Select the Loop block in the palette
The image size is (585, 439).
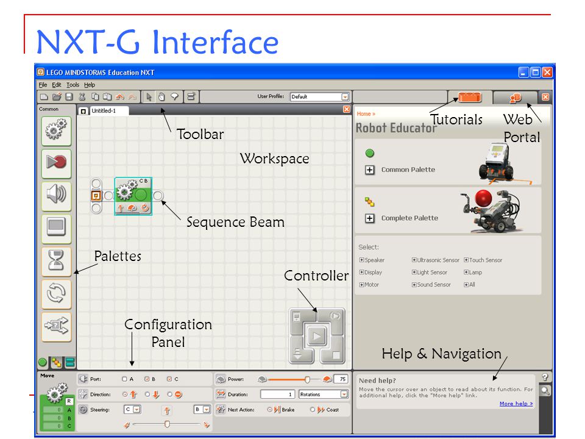56,294
